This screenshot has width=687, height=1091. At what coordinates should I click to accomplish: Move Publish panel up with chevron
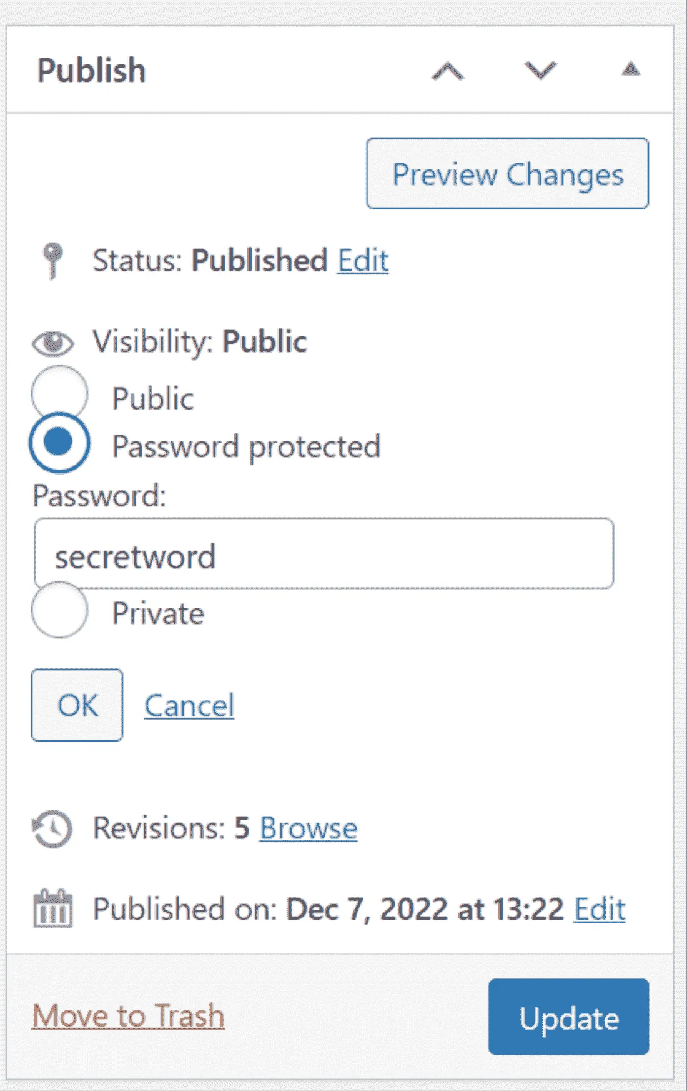[448, 71]
